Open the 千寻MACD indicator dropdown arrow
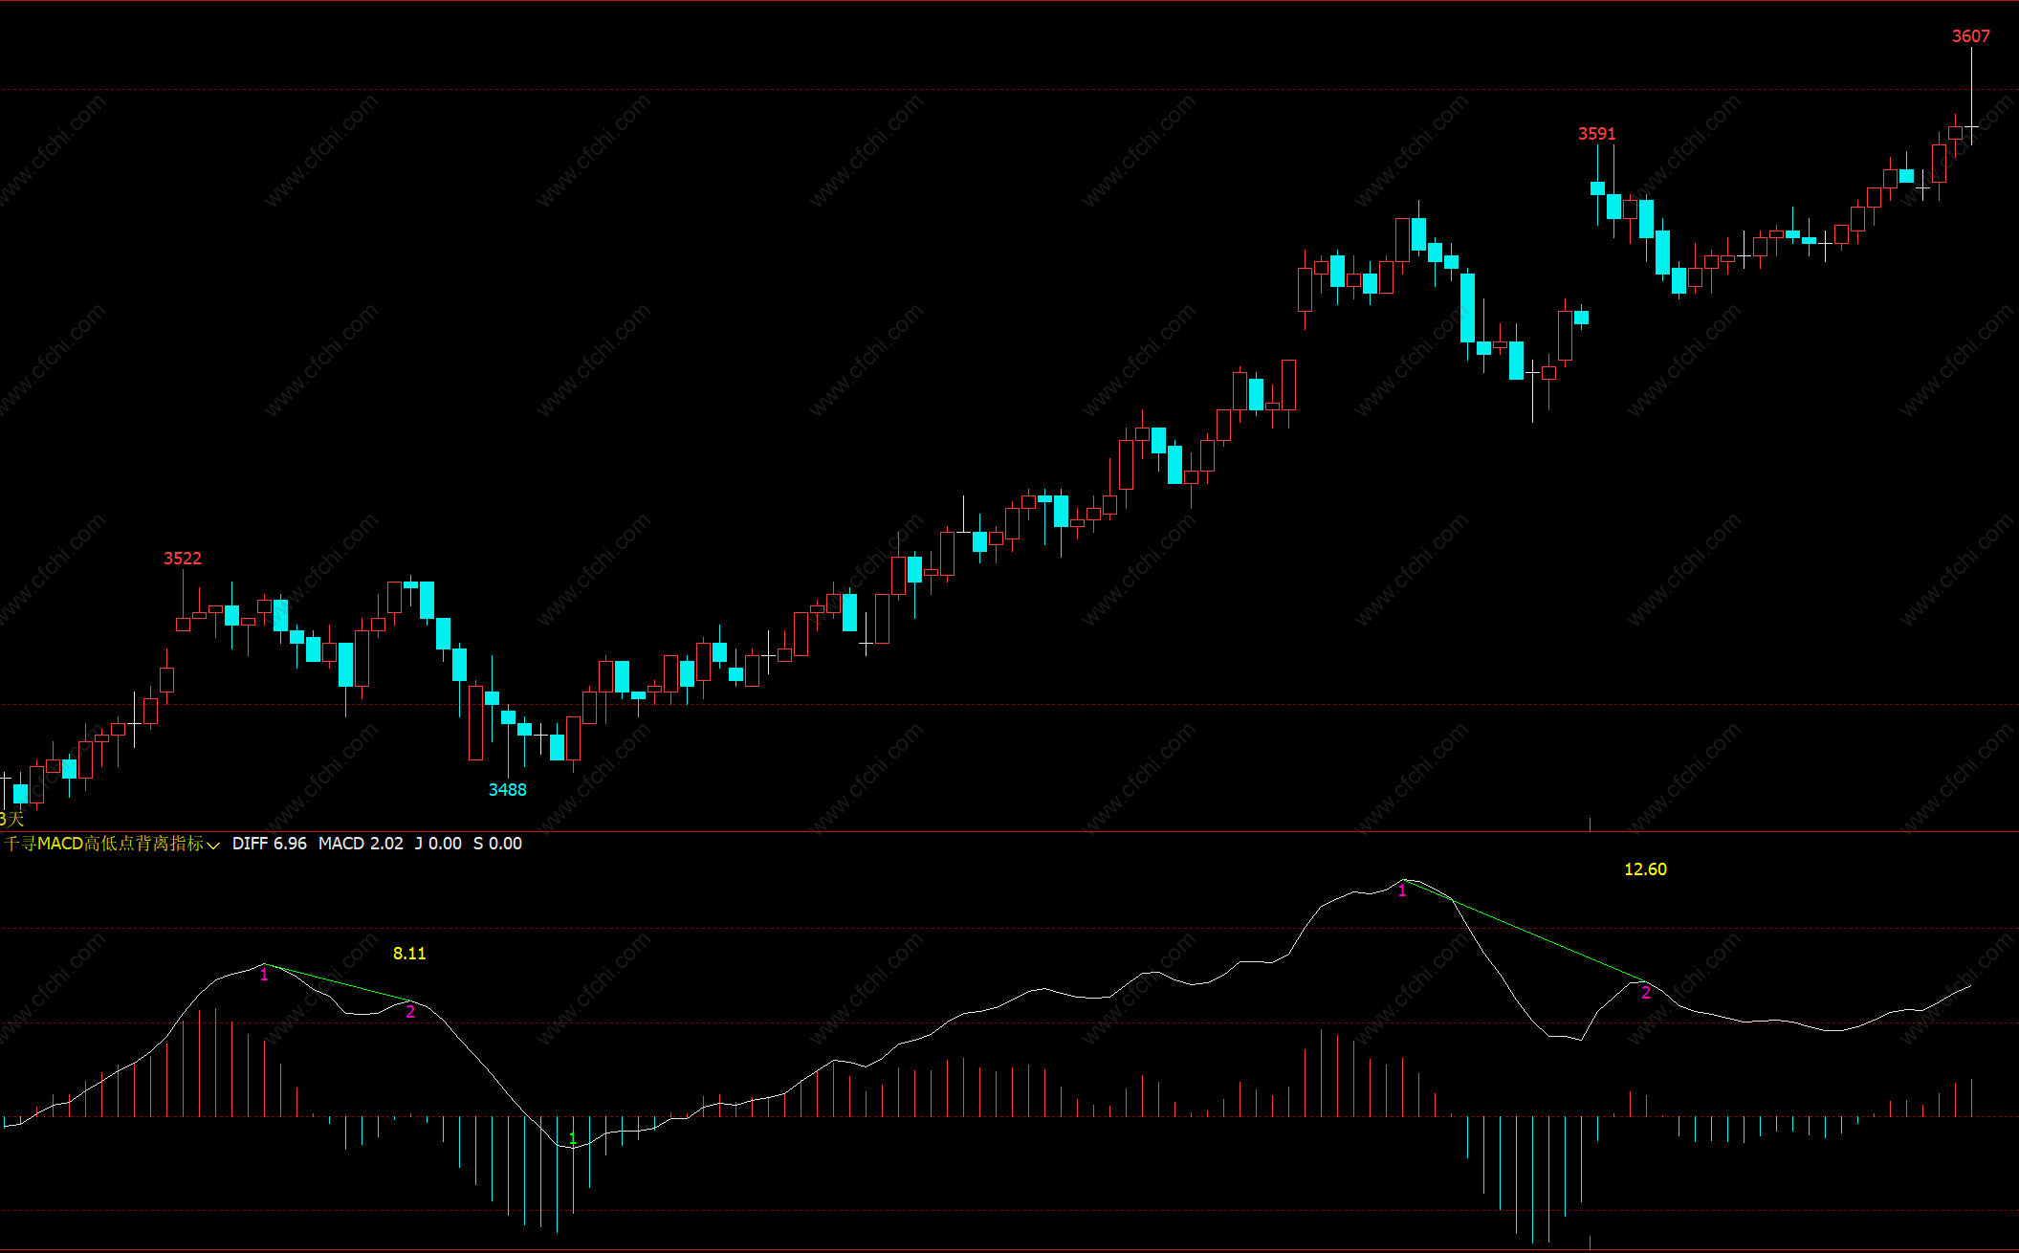The image size is (2019, 1253). 213,845
